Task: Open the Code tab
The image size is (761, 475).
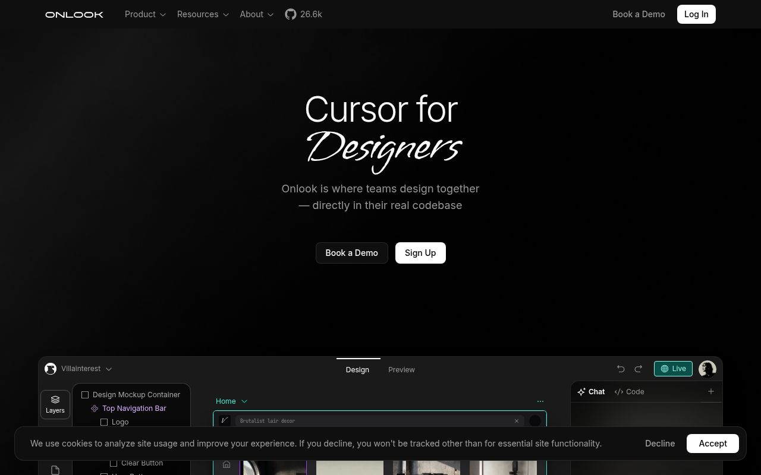Action: pos(630,392)
